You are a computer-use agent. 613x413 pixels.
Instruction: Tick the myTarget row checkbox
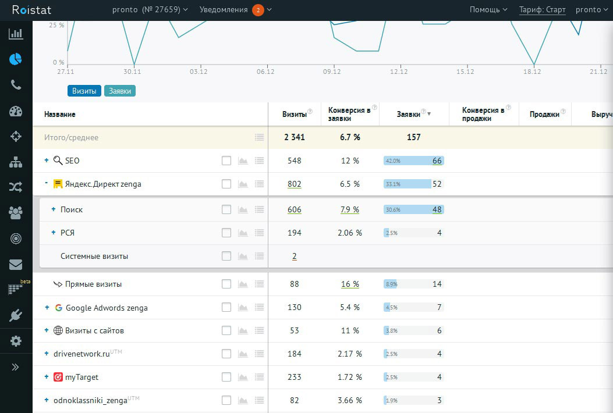[226, 378]
